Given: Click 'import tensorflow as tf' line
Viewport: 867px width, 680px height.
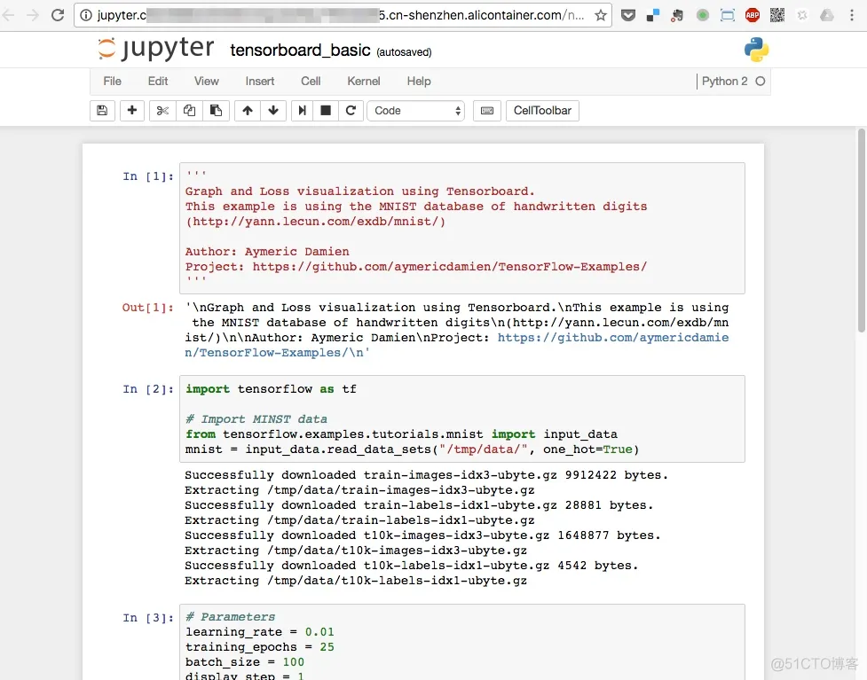Looking at the screenshot, I should 271,389.
